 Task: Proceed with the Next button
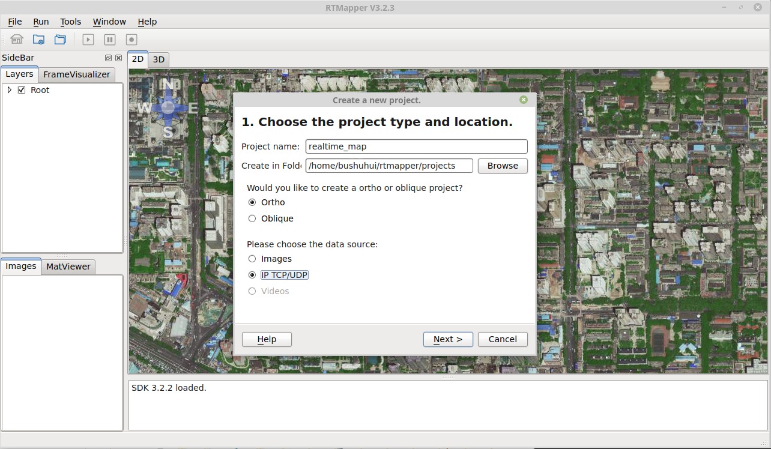(447, 339)
